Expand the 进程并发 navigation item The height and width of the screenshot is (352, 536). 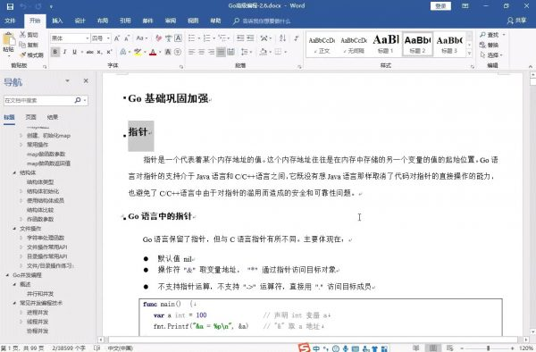tap(21, 313)
